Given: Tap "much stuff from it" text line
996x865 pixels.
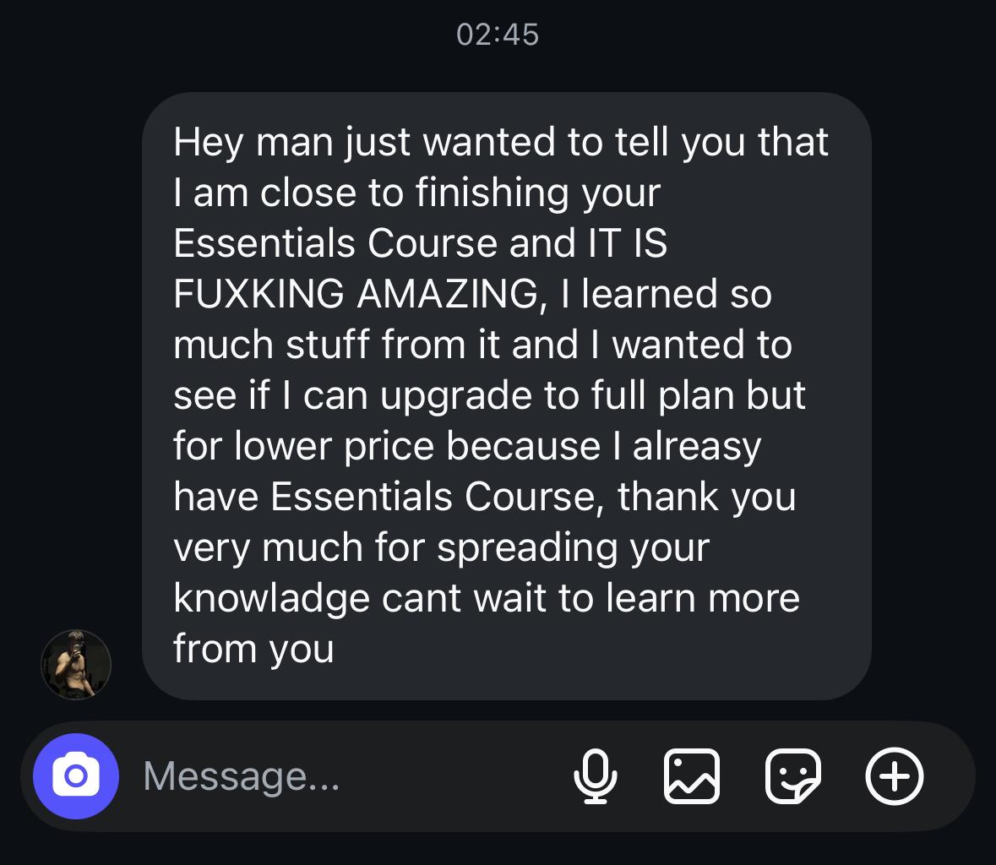Looking at the screenshot, I should [x=482, y=345].
